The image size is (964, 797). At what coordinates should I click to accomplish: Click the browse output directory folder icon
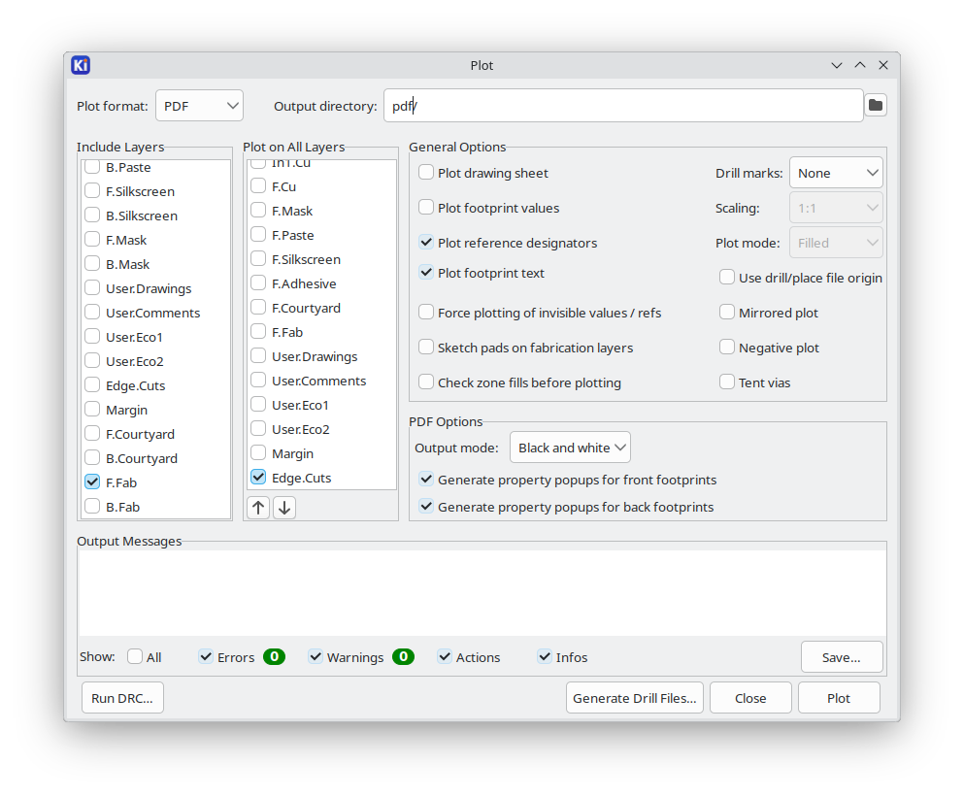tap(876, 106)
